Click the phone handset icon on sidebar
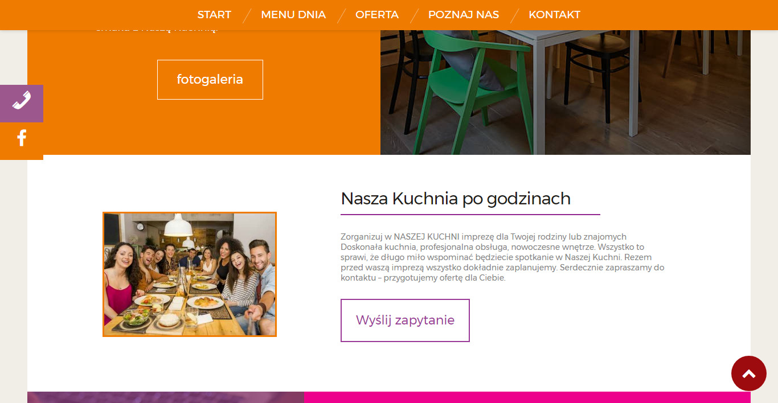Image resolution: width=778 pixels, height=403 pixels. click(21, 103)
